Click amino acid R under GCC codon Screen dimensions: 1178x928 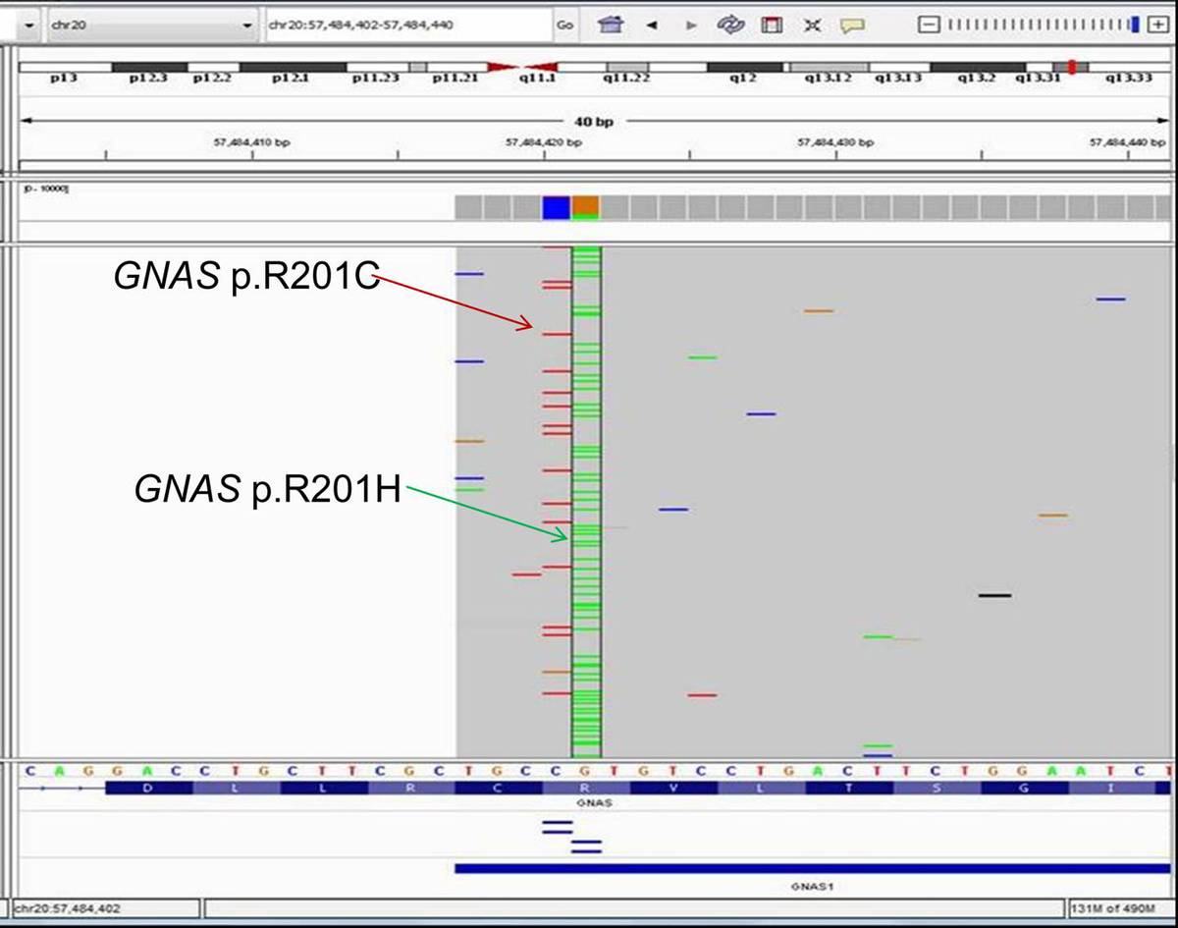[x=586, y=788]
